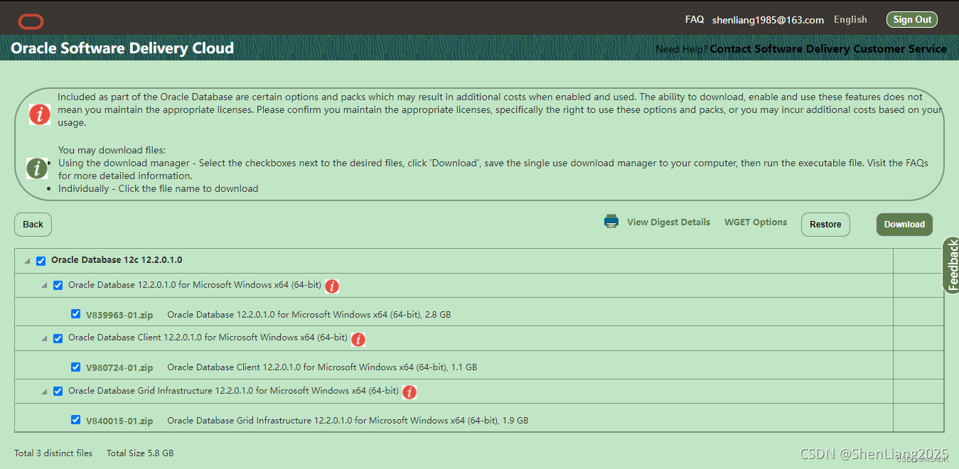Click the Oracle Database 12c 12.2.0.1.0 label

pyautogui.click(x=117, y=261)
